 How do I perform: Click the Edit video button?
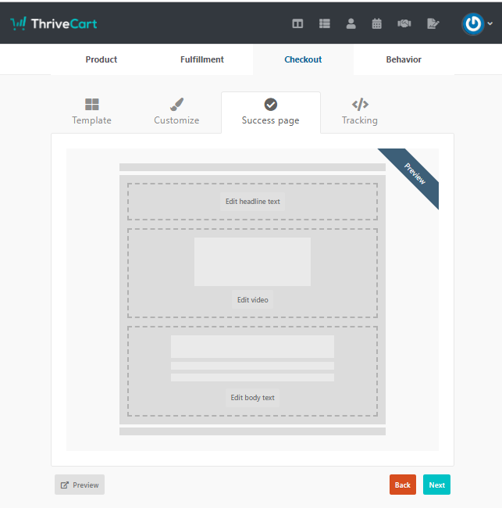pyautogui.click(x=252, y=300)
